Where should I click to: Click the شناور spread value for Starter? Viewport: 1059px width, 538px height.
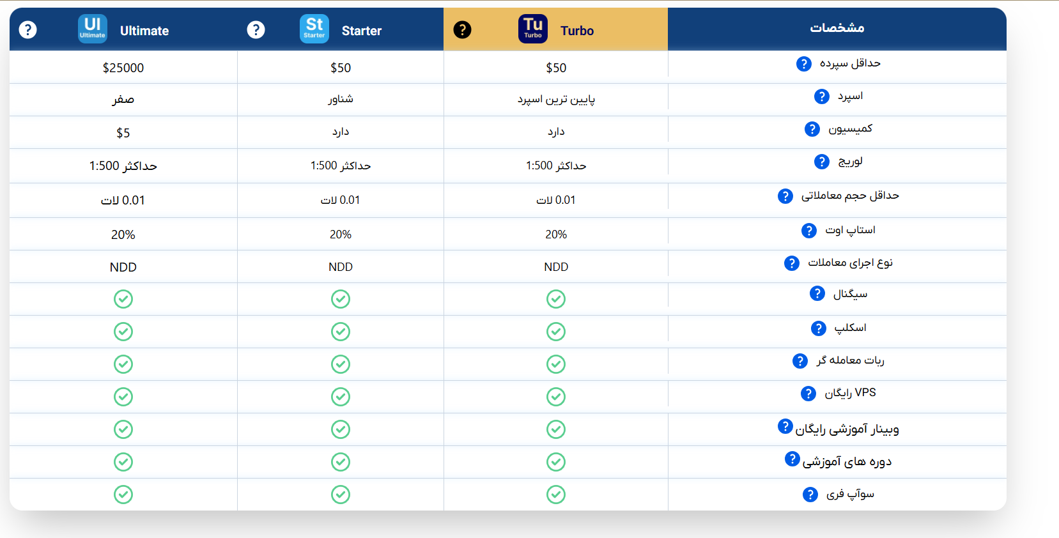pos(341,99)
